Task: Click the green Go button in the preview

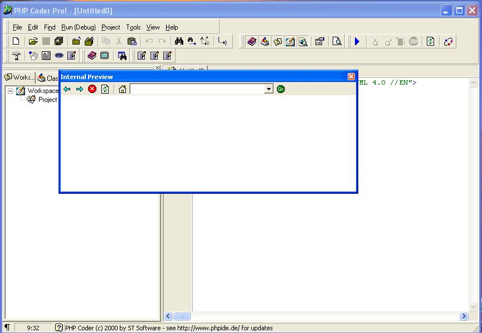Action: [281, 89]
